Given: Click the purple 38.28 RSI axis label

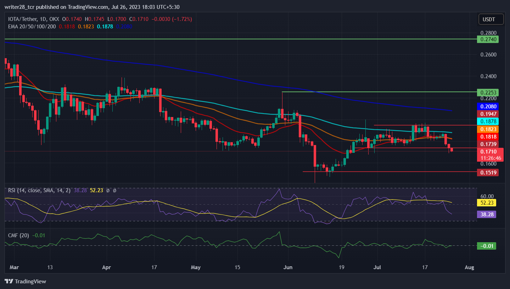Looking at the screenshot, I should pos(487,214).
